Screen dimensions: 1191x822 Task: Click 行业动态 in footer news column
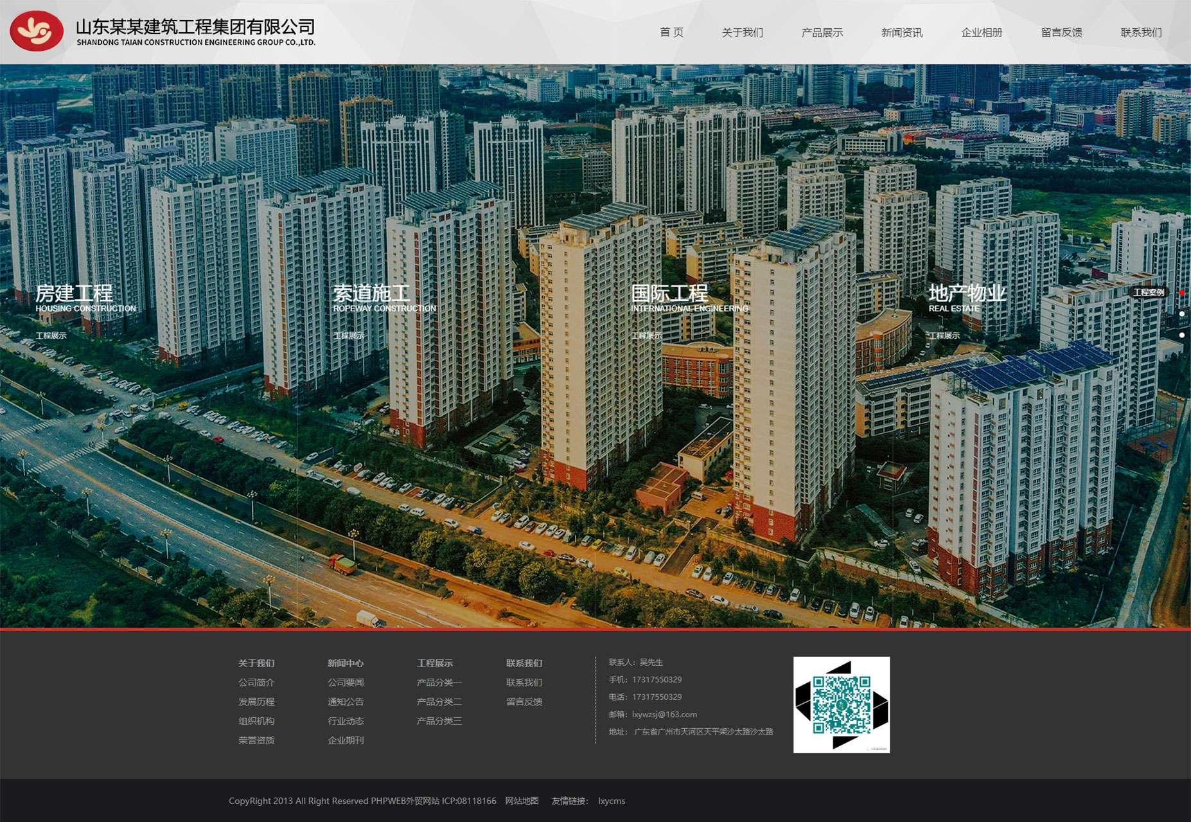click(346, 721)
